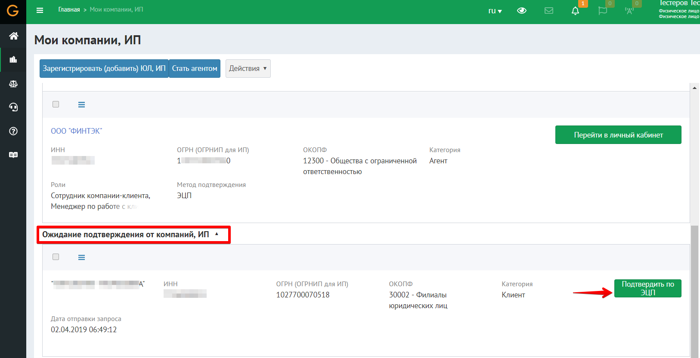Open the scales sidebar icon
The width and height of the screenshot is (700, 358).
[x=13, y=84]
